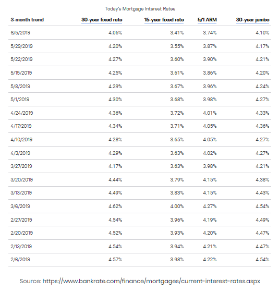Click the 4.06% 30-year fixed value
This screenshot has width=279, height=292.
115,33
